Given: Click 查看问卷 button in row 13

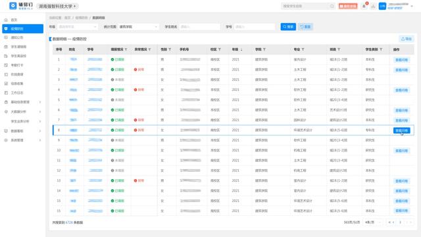Looking at the screenshot, I should point(402,181).
